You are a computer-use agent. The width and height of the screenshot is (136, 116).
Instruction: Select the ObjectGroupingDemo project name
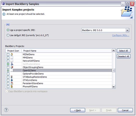click(x=33, y=67)
